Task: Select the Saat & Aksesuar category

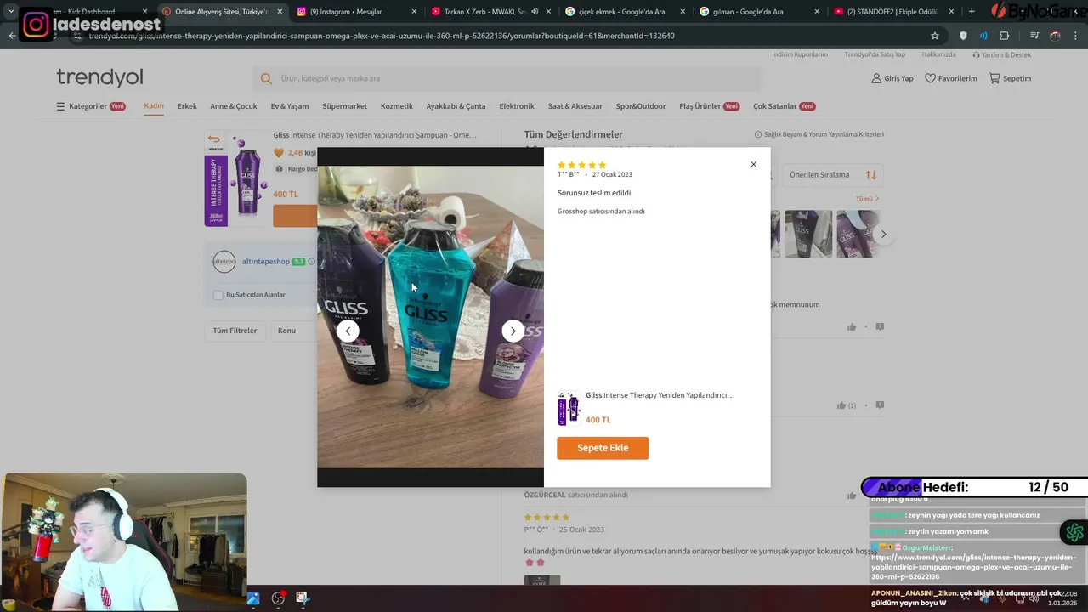Action: (x=575, y=106)
